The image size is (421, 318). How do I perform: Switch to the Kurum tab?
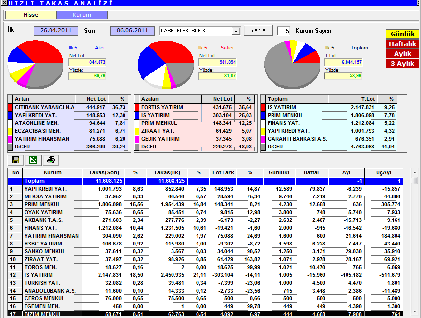coord(82,15)
